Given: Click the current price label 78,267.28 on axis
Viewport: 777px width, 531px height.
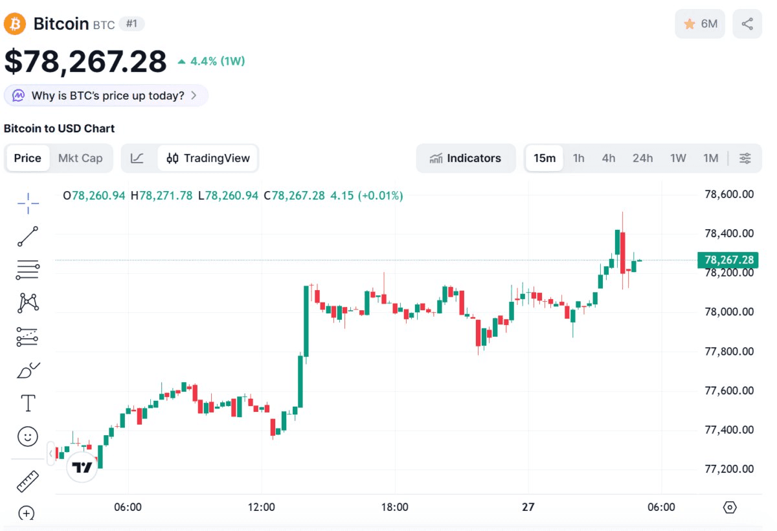Looking at the screenshot, I should tap(728, 260).
